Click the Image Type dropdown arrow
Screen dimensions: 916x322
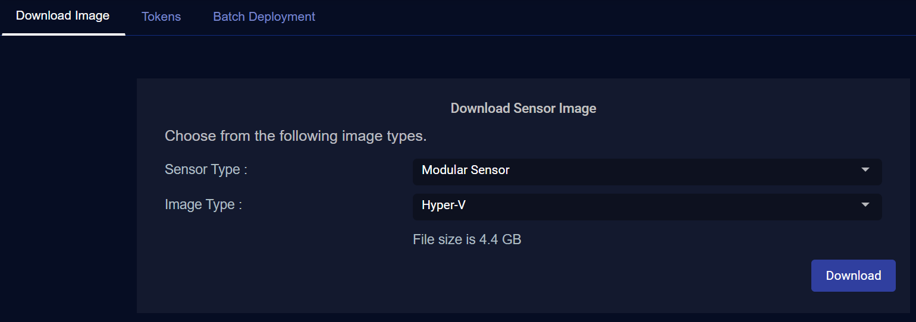[x=865, y=205]
